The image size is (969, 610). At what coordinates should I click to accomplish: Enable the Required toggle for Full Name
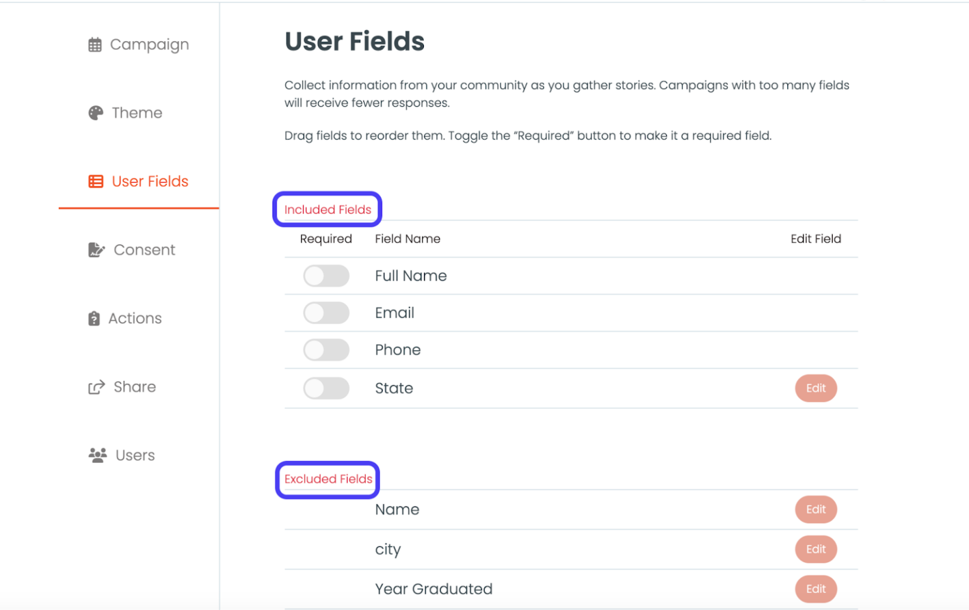click(x=326, y=276)
